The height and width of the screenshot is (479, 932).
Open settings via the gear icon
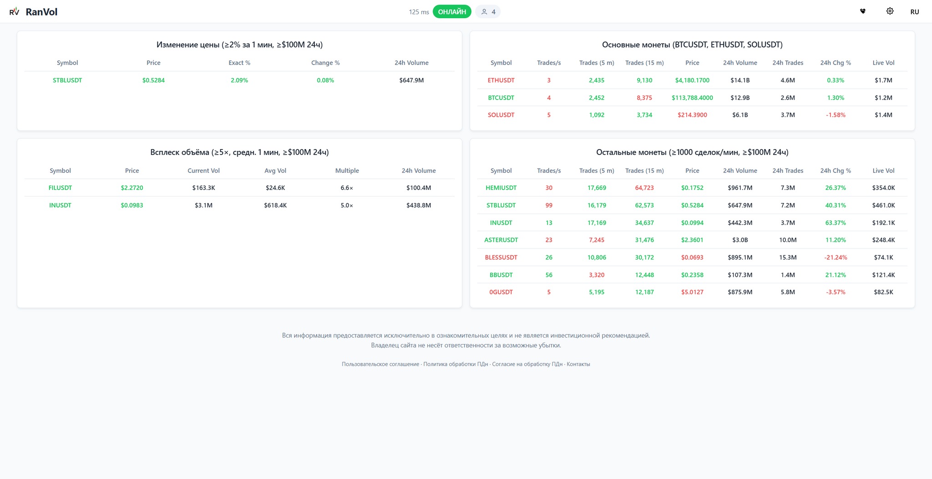pos(890,11)
